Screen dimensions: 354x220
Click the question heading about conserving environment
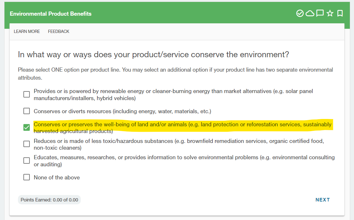(x=153, y=55)
